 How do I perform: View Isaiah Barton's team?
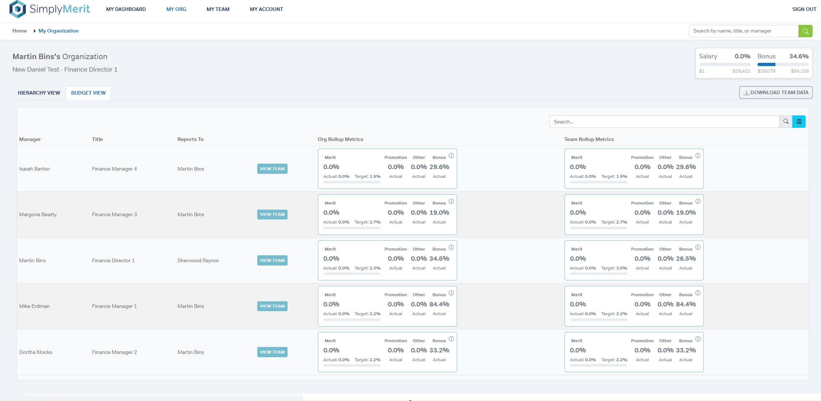(272, 169)
